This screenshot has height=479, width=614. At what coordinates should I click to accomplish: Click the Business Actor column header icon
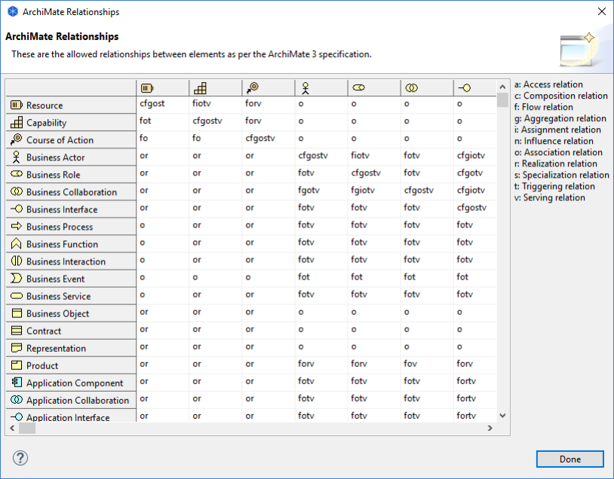[305, 88]
